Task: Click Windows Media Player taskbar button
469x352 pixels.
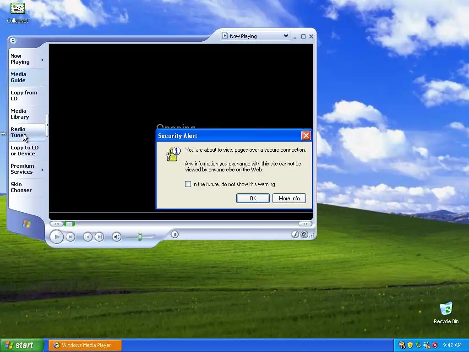Action: pos(85,345)
